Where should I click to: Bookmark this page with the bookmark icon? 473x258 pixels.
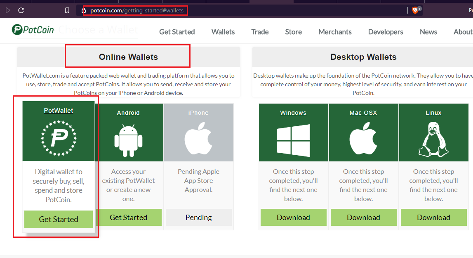67,10
